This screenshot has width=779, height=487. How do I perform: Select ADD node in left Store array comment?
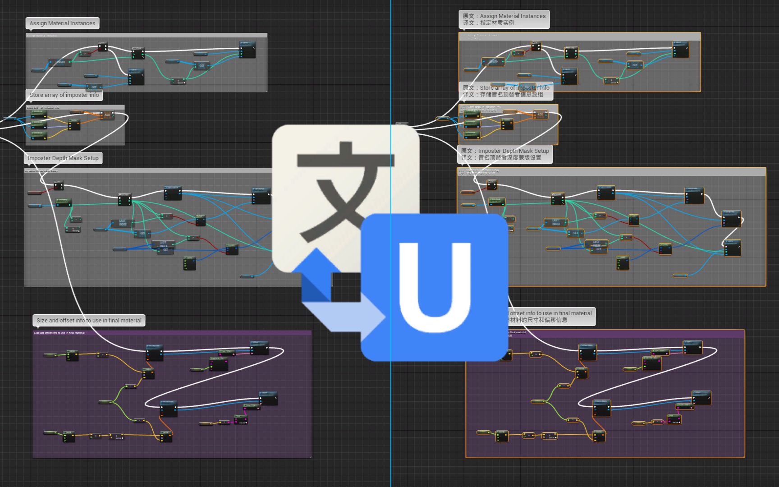107,115
